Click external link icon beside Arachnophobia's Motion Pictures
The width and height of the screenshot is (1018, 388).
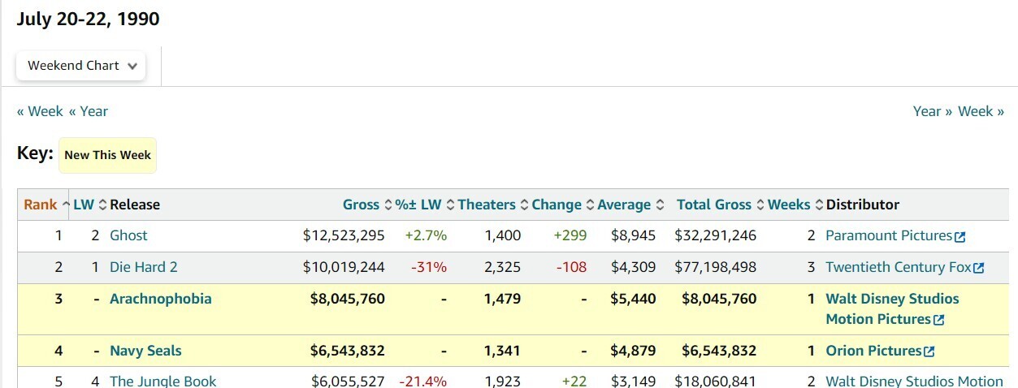[x=939, y=321]
